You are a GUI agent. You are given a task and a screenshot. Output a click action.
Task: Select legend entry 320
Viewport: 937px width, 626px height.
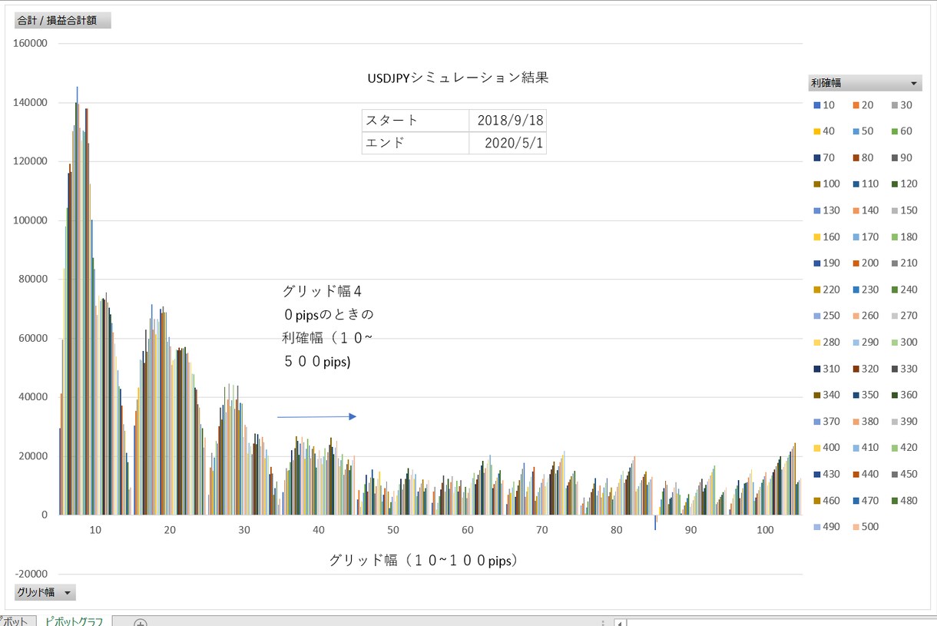(866, 369)
